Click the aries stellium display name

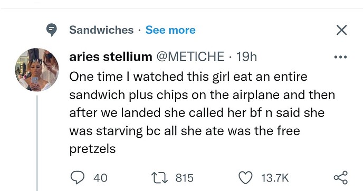(111, 56)
